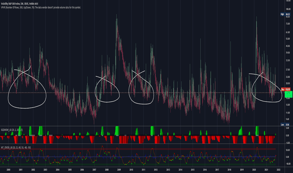Click the 9.60 price axis value
Image resolution: width=293 pixels, height=173 pixels.
288,119
